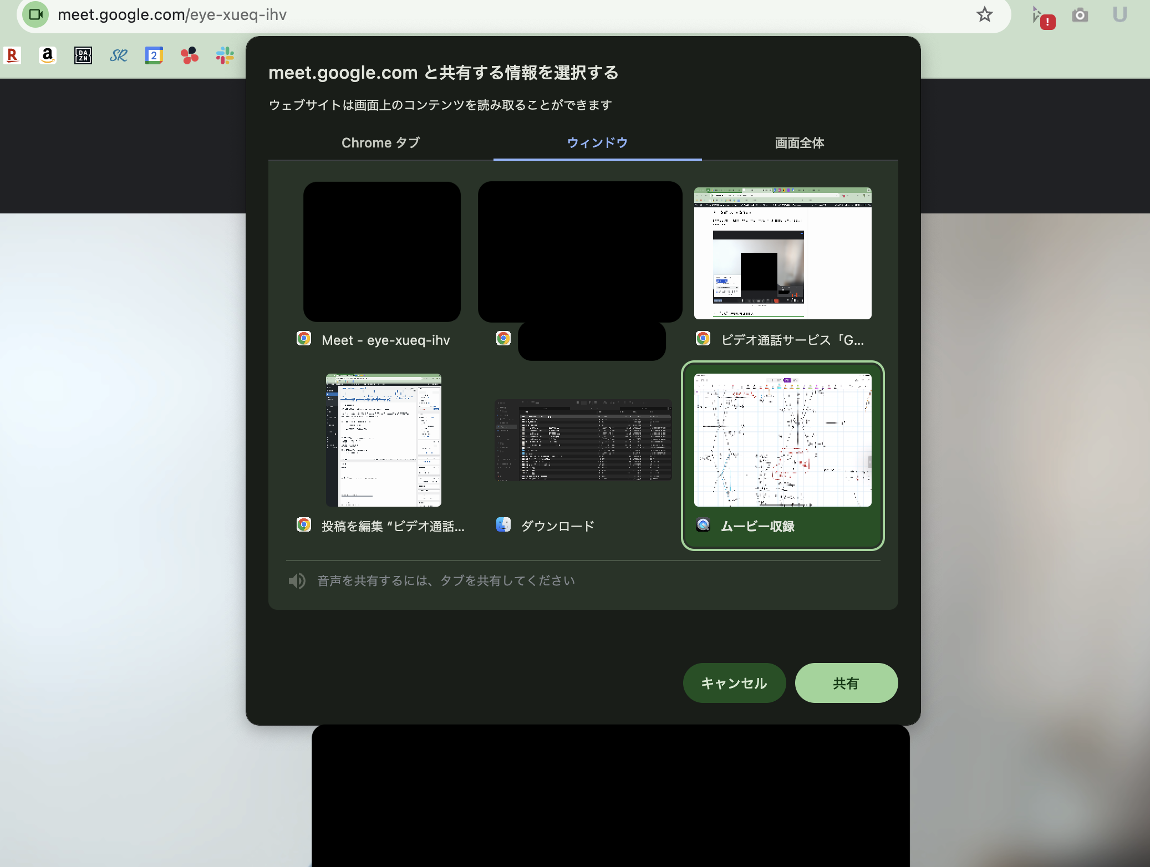
Task: Select the ウィンドウ tab
Action: (597, 143)
